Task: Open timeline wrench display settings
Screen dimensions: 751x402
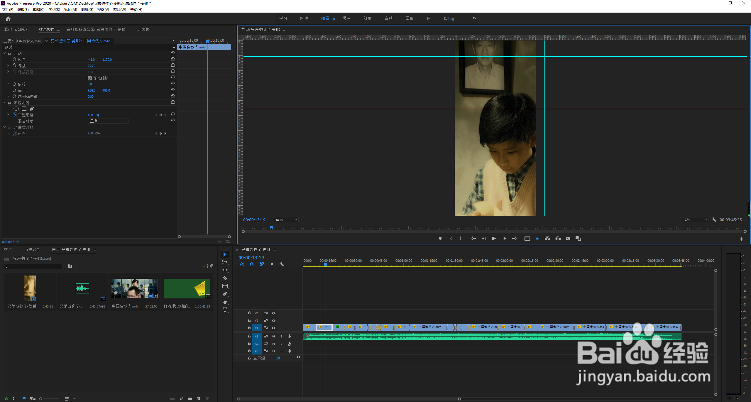Action: (x=282, y=264)
